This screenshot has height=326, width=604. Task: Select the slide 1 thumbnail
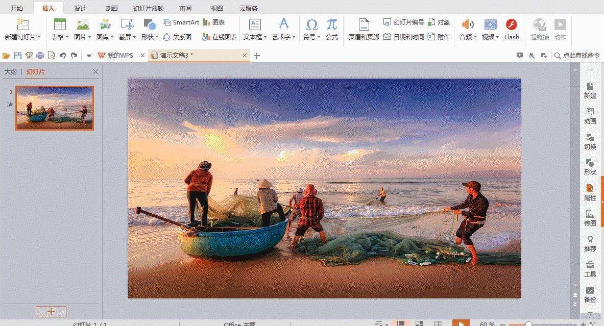pos(54,108)
